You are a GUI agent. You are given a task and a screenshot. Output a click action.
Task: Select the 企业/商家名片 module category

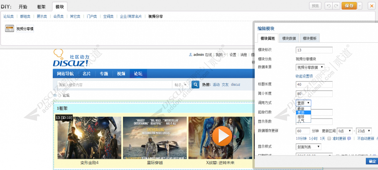131,16
